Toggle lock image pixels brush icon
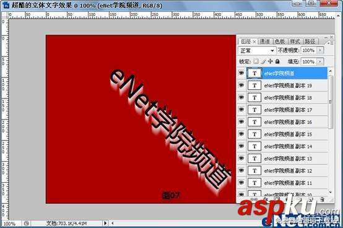This screenshot has width=343, height=228. point(263,61)
